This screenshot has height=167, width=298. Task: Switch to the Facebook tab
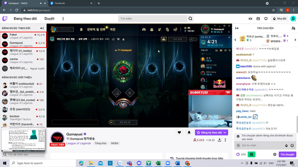click(x=71, y=3)
